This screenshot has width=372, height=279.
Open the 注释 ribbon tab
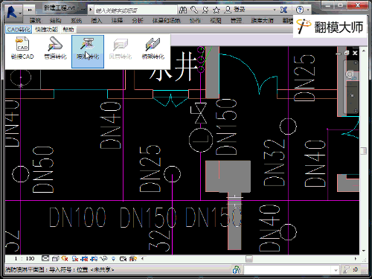(117, 20)
